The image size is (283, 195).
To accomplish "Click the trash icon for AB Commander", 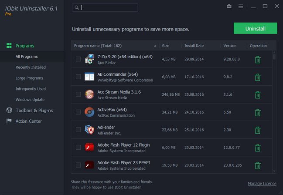I will pyautogui.click(x=258, y=77).
